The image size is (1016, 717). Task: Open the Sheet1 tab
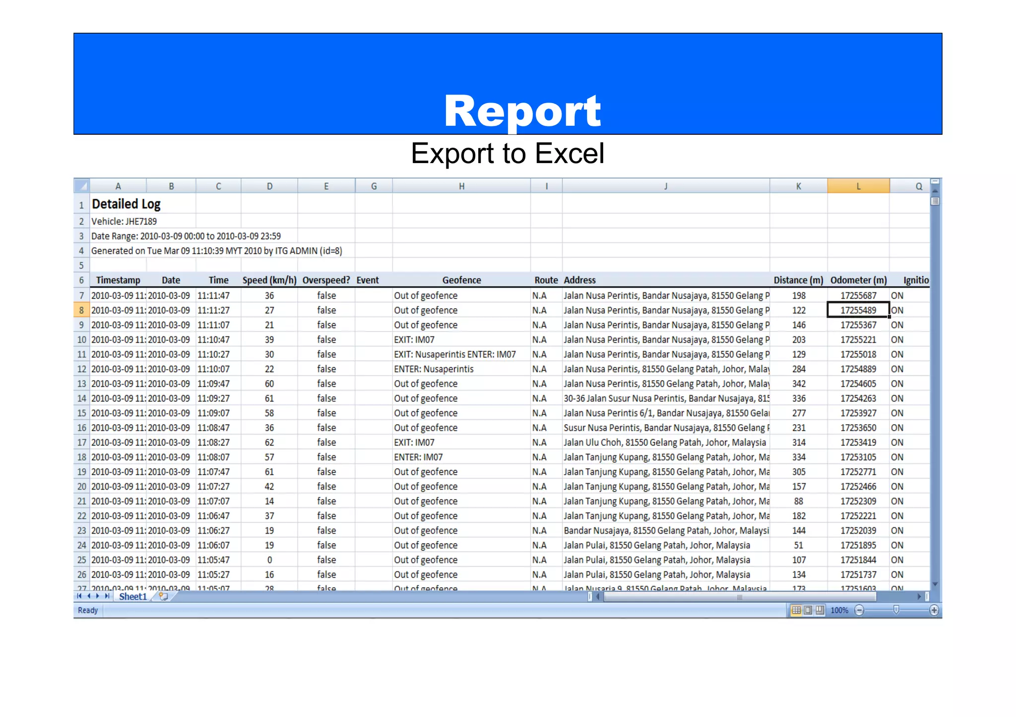coord(133,597)
